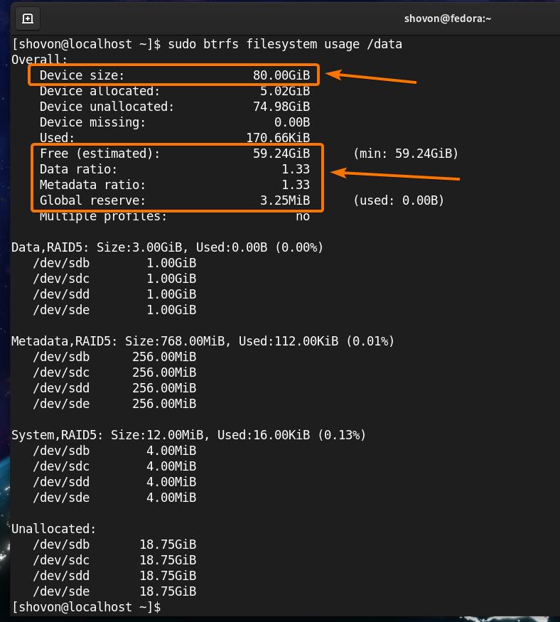Click the Multiple profiles line
Viewport: 560px width, 622px height.
[174, 216]
